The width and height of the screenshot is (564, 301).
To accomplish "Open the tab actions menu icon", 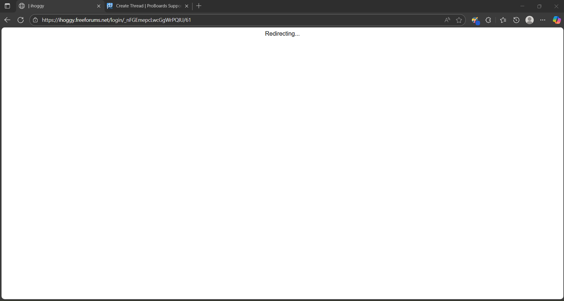I will click(7, 6).
